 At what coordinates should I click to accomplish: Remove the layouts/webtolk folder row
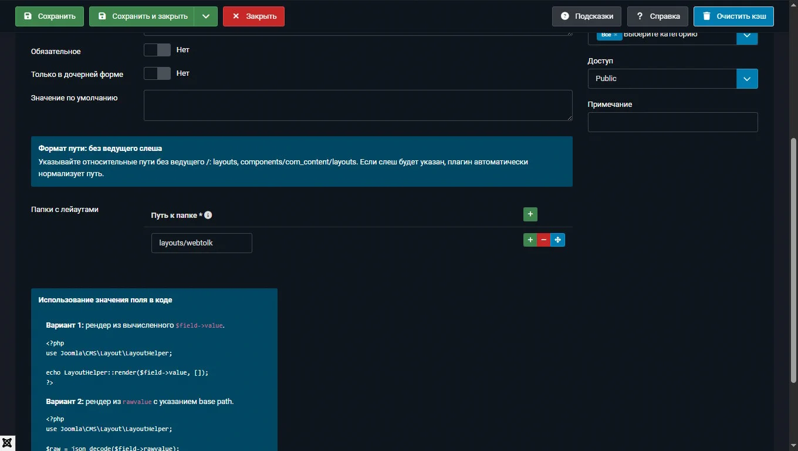tap(544, 240)
